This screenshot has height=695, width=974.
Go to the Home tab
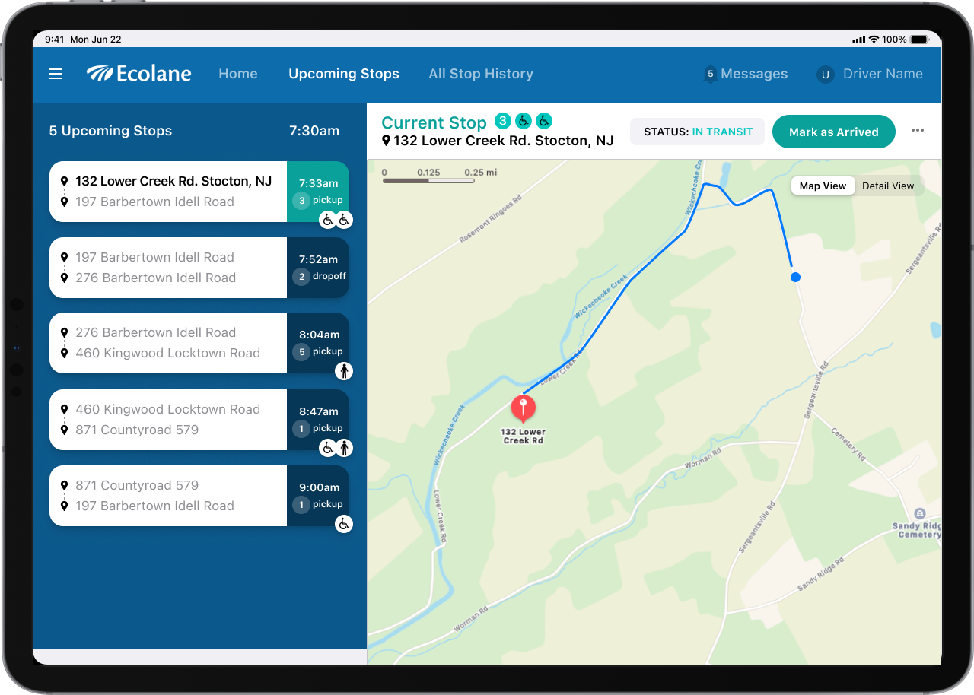coord(238,74)
